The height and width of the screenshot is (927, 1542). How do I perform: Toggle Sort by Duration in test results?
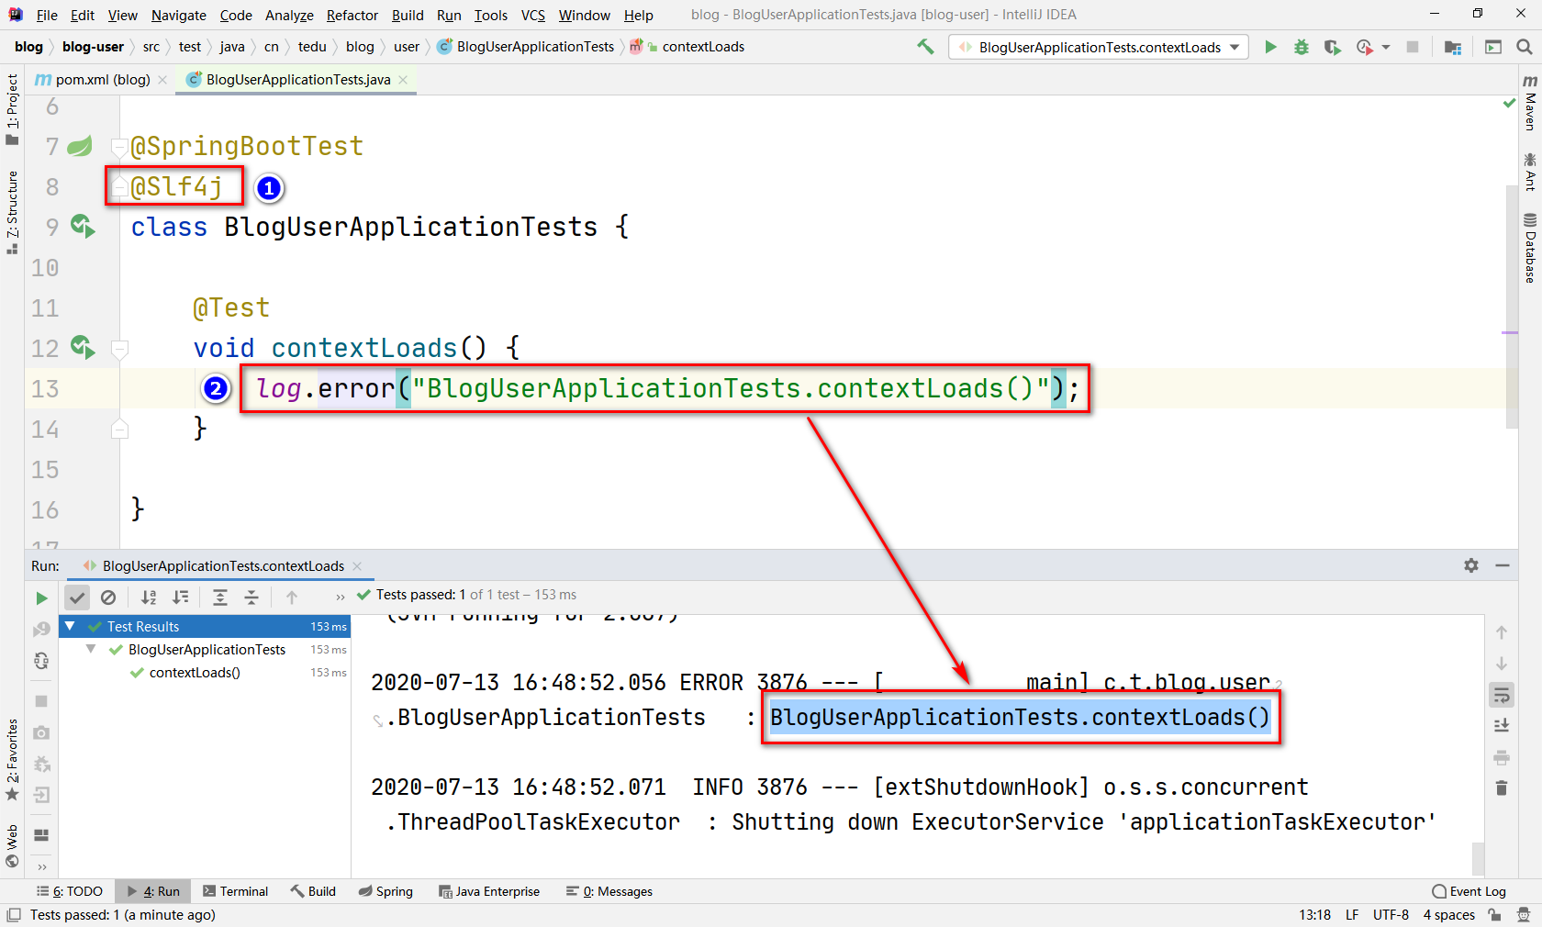(x=181, y=598)
